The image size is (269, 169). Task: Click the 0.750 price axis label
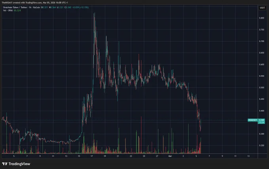(x=261, y=30)
